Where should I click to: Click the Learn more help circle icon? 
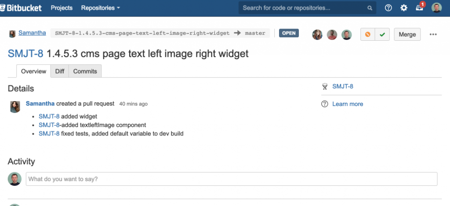pos(325,104)
